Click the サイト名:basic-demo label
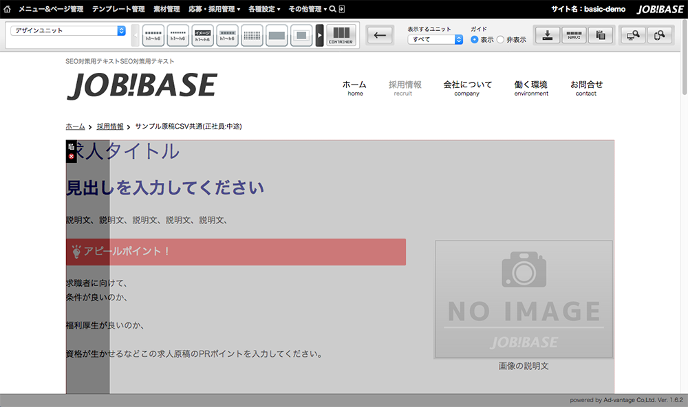688x407 pixels. (588, 9)
